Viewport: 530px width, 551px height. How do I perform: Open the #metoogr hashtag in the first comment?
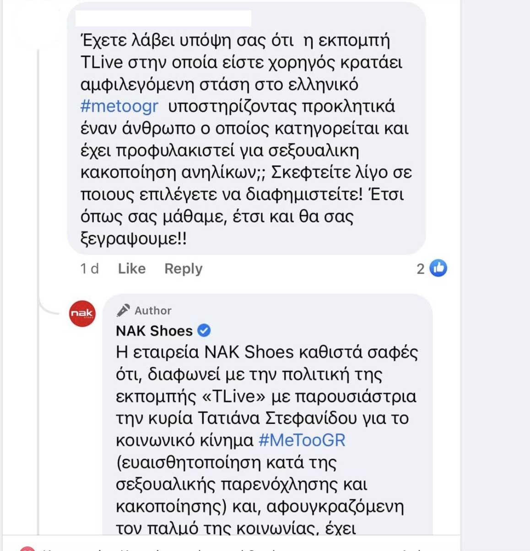pyautogui.click(x=119, y=106)
